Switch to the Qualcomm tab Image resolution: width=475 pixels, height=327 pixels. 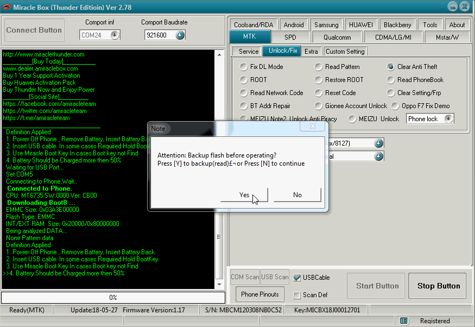(x=337, y=37)
